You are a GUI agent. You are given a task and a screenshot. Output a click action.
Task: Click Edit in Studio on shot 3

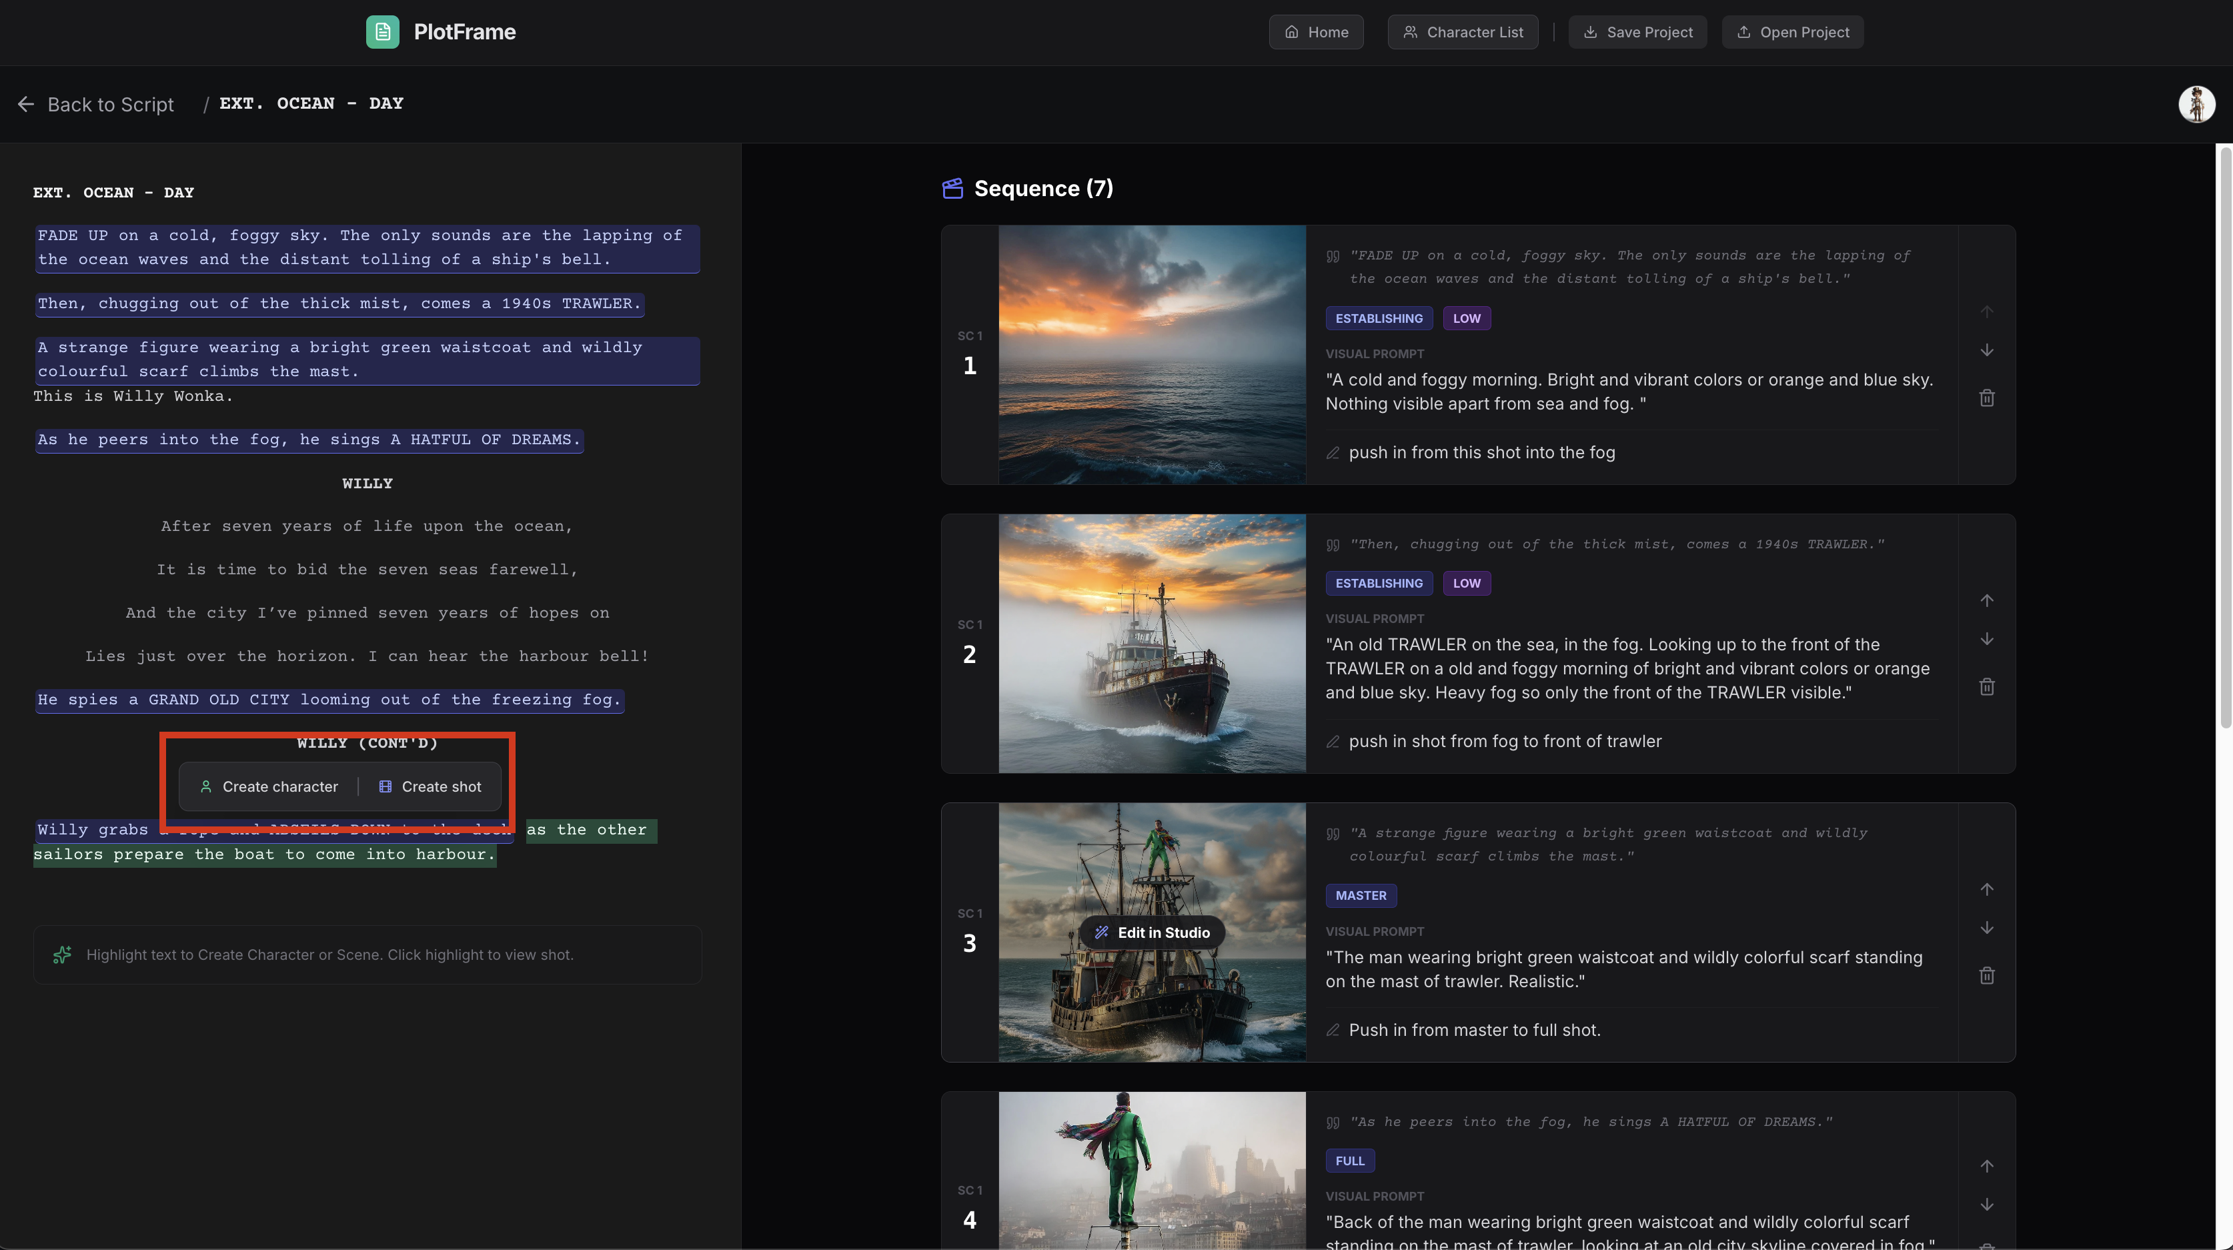coord(1151,932)
